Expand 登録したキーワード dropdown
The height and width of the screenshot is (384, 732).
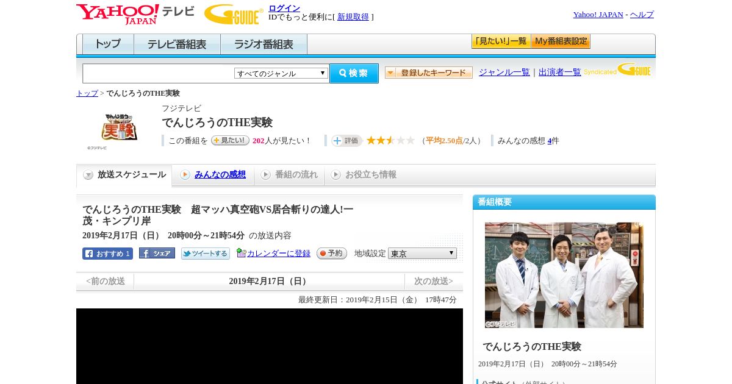coord(429,73)
